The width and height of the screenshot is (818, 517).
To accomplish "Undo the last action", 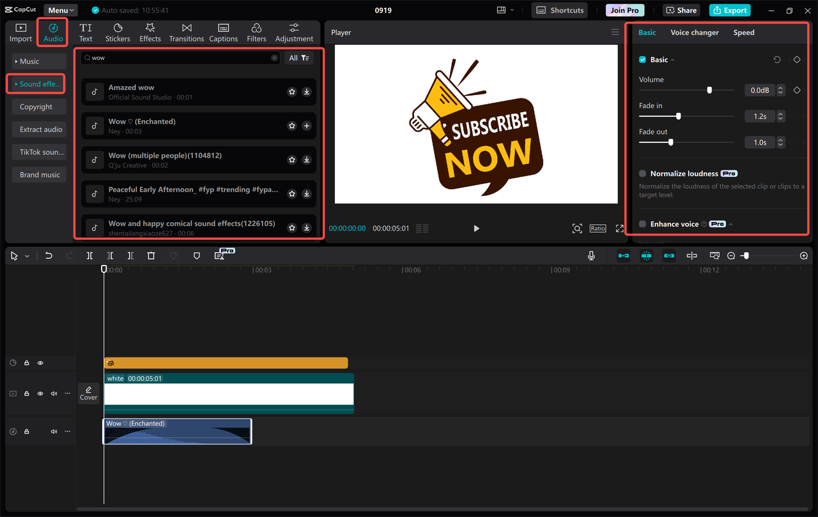I will (49, 255).
